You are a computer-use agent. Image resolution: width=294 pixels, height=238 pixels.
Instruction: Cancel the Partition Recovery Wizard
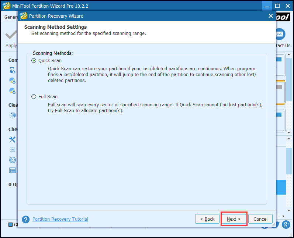point(260,219)
